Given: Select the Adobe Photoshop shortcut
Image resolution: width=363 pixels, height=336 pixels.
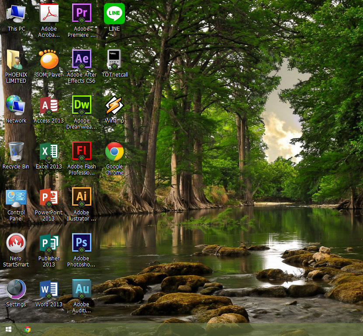Looking at the screenshot, I should (82, 243).
